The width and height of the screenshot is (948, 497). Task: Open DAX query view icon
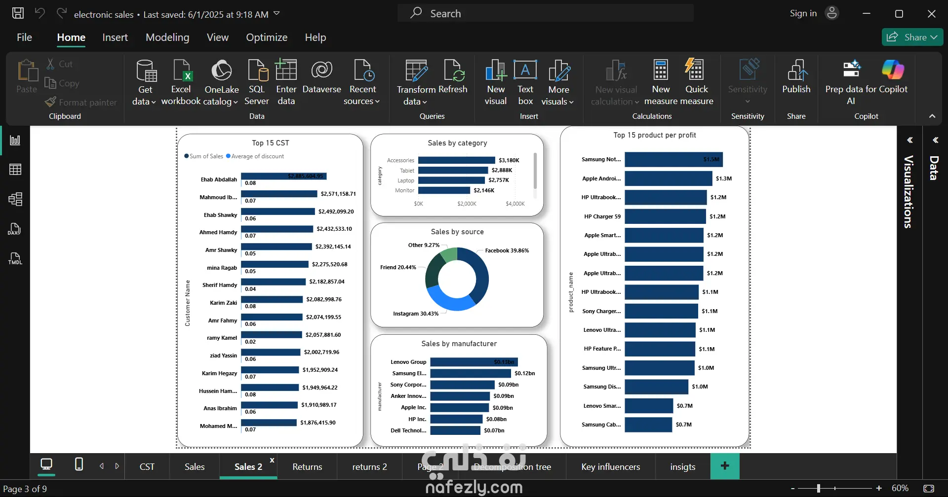(x=15, y=229)
